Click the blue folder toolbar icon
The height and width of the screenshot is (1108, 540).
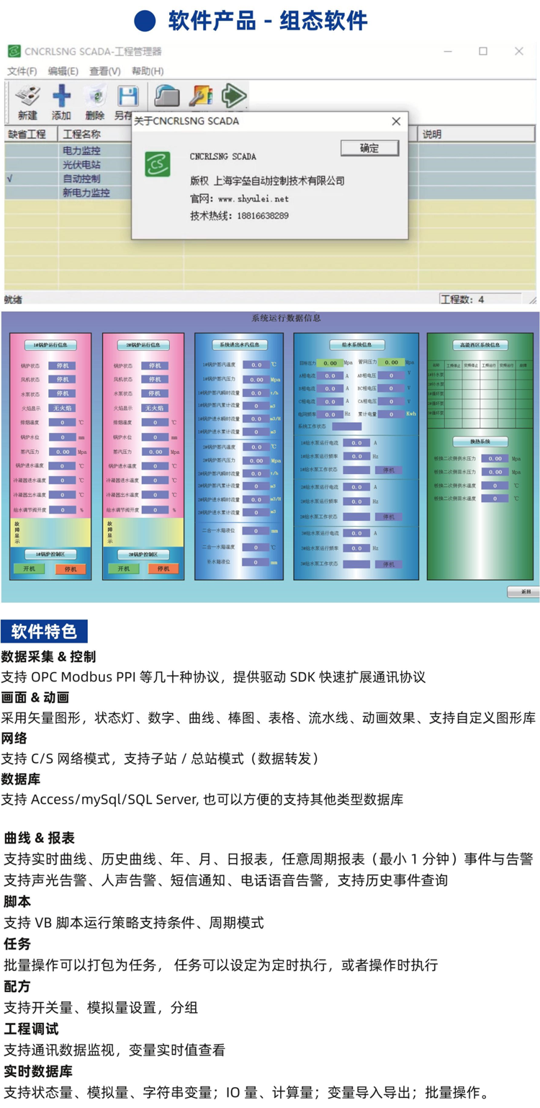click(x=167, y=96)
